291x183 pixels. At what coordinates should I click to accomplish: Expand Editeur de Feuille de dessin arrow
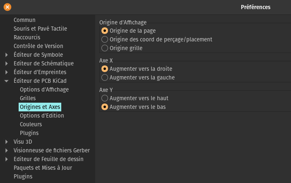pos(7,159)
